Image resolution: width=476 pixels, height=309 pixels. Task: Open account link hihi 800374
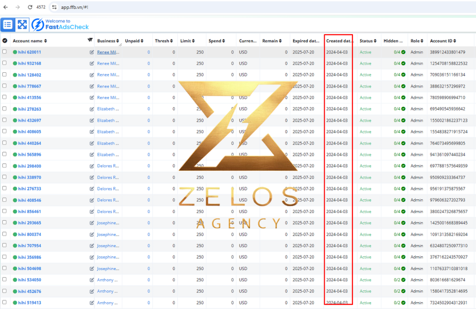pyautogui.click(x=30, y=234)
